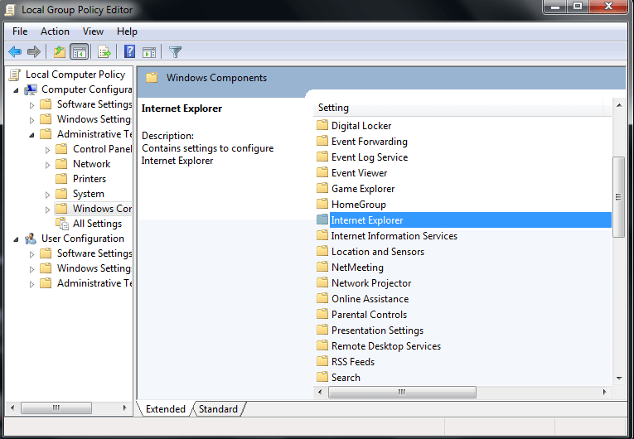Click the Filter funnel toolbar icon
This screenshot has height=439, width=634.
tap(175, 51)
